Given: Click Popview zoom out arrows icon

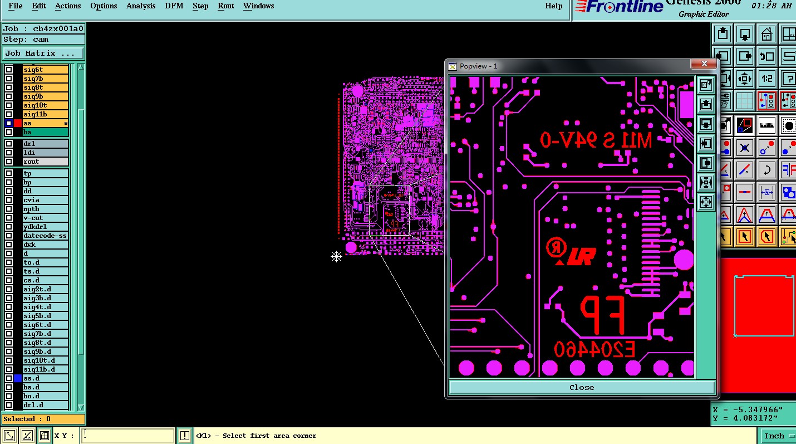Looking at the screenshot, I should [x=706, y=202].
